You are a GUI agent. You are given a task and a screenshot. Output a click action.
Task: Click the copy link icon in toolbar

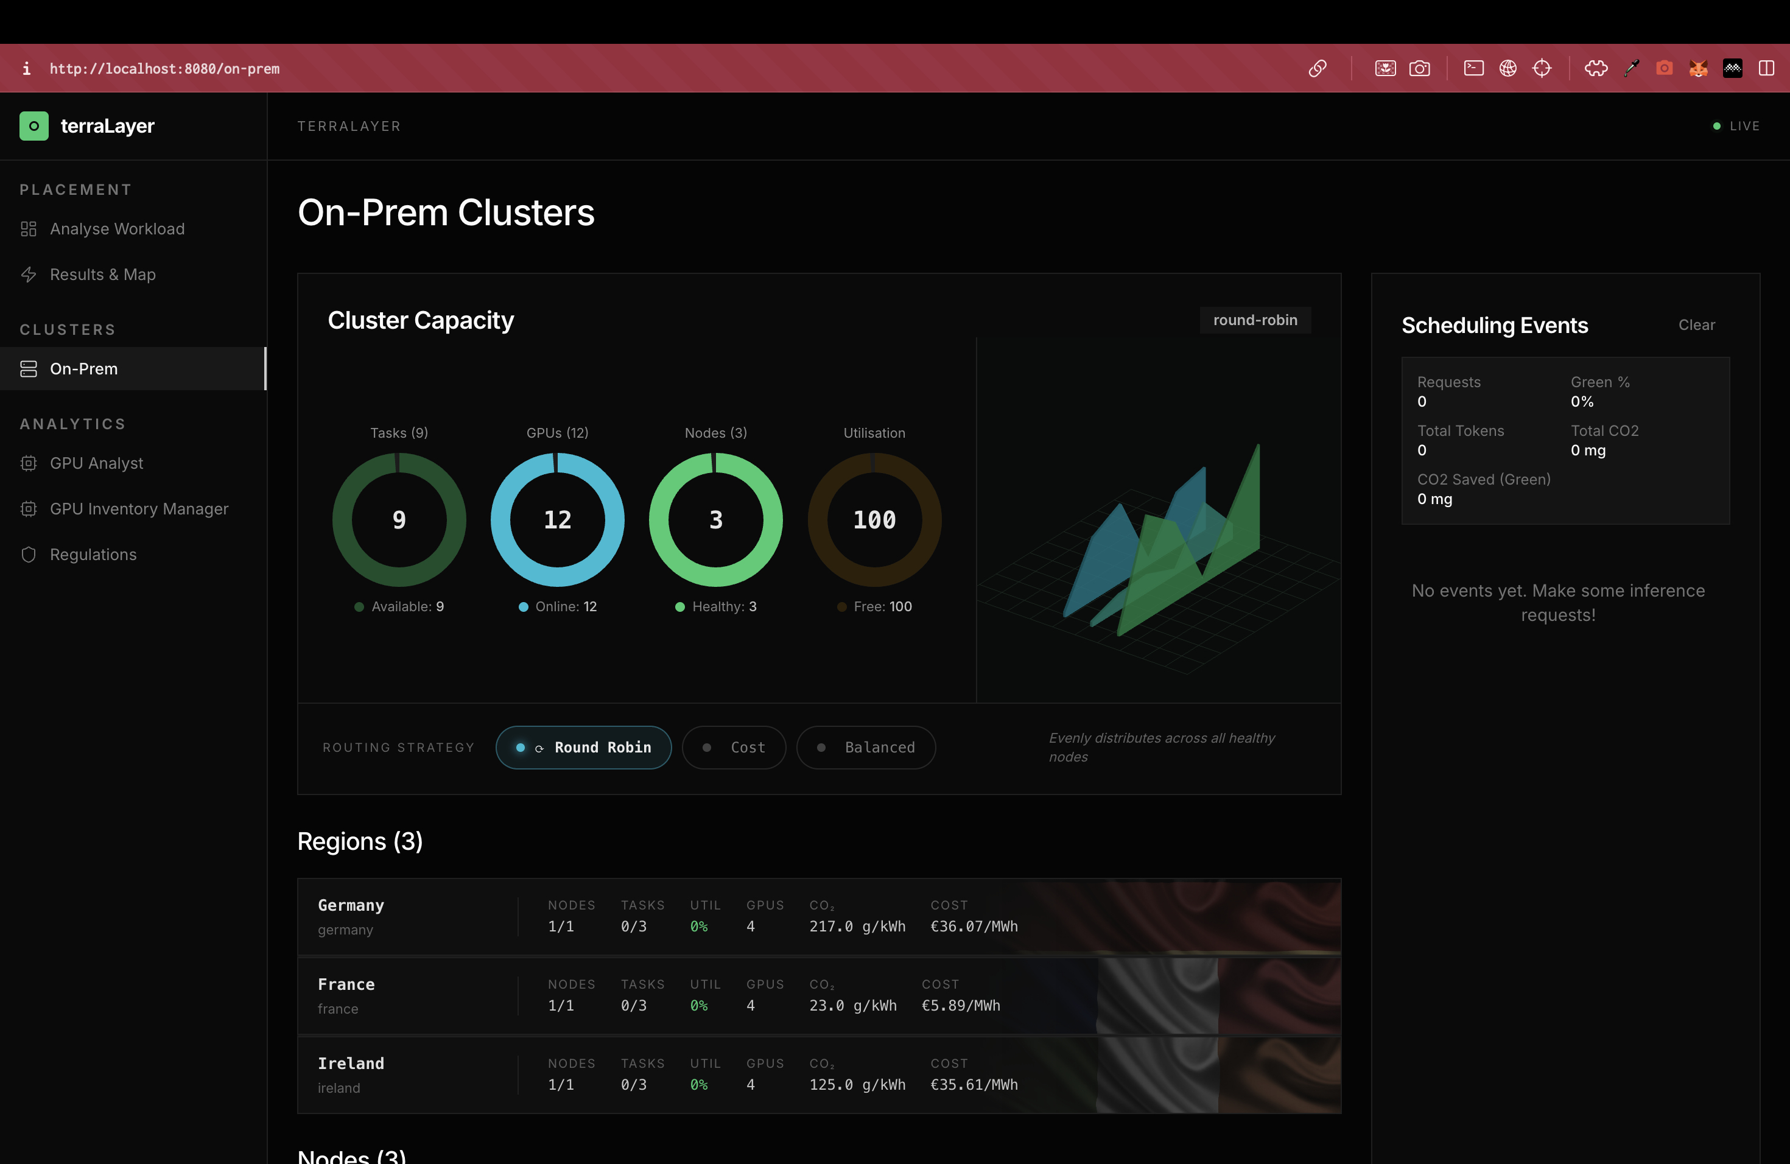1317,68
